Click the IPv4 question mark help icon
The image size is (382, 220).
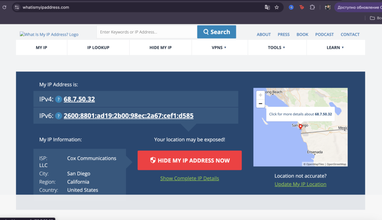pos(59,99)
